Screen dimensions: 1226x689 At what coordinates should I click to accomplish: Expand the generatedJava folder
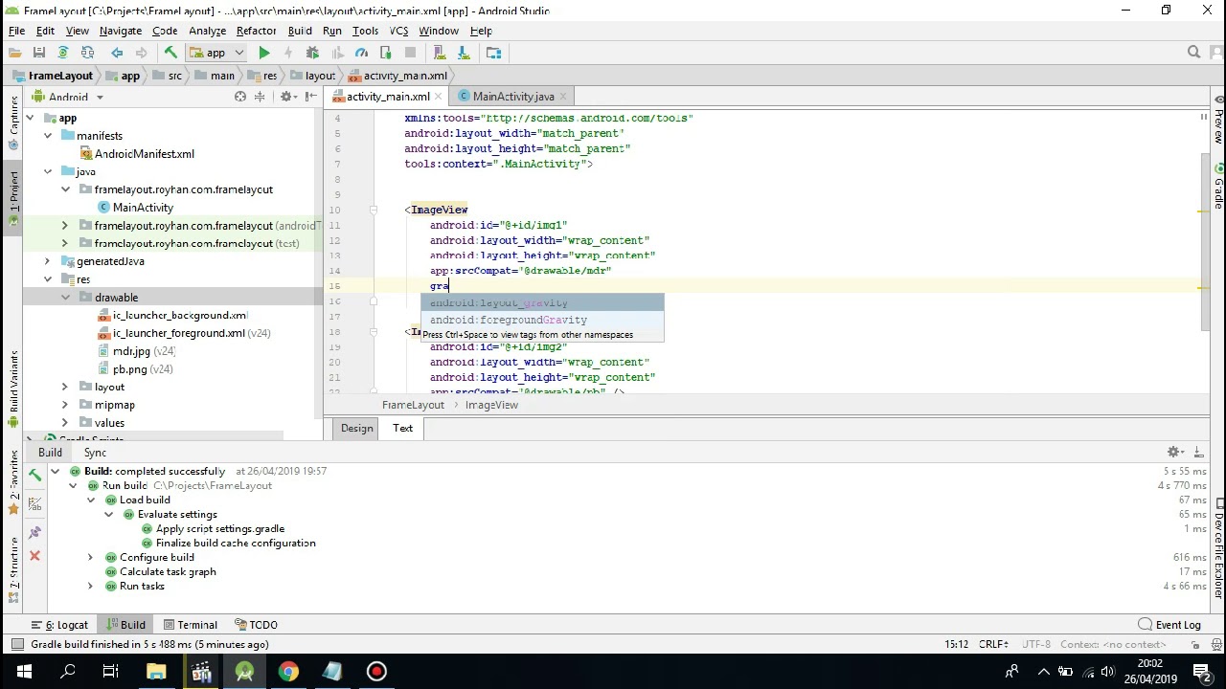tap(48, 261)
